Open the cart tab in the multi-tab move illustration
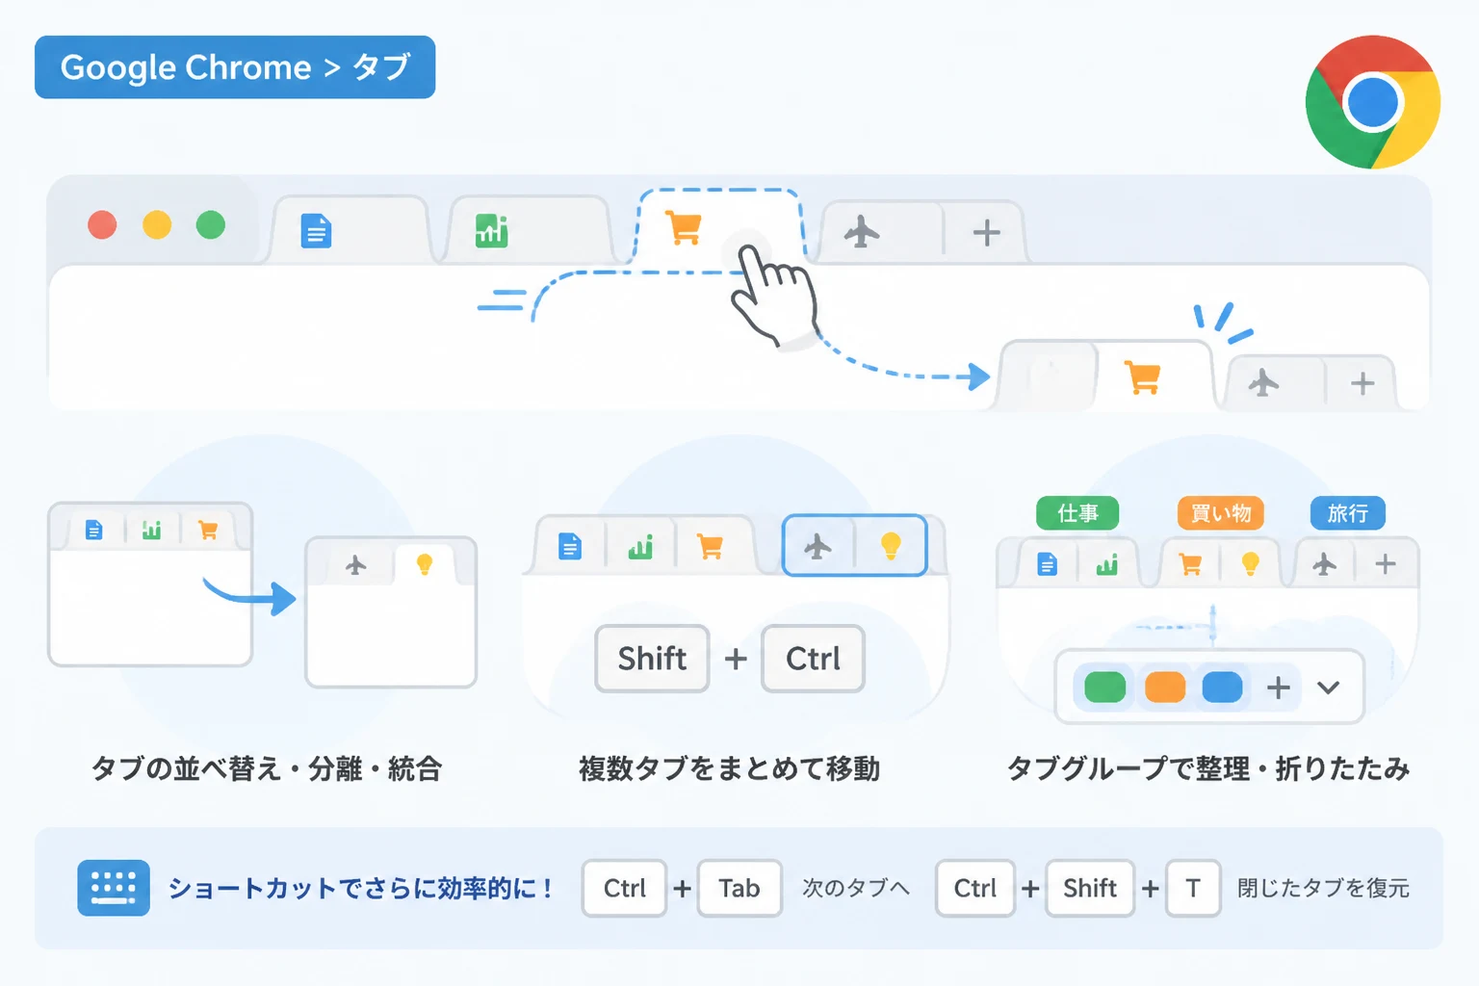 712,546
